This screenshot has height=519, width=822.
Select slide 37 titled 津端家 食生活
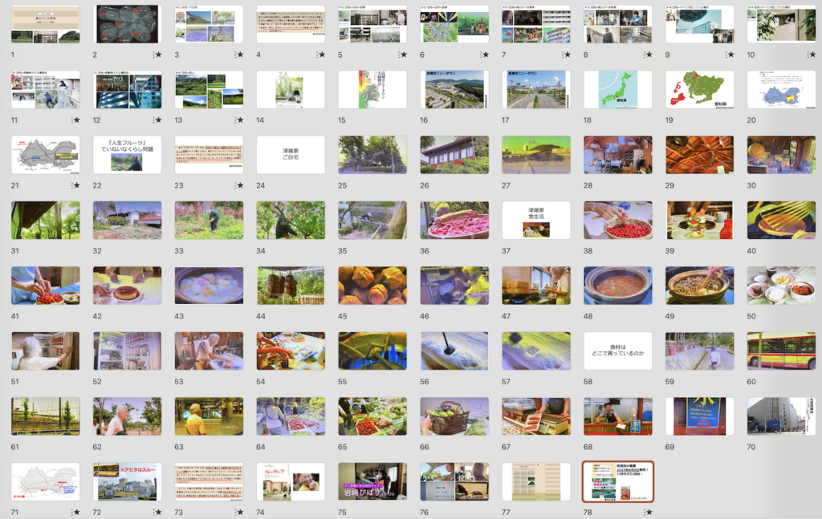click(536, 220)
